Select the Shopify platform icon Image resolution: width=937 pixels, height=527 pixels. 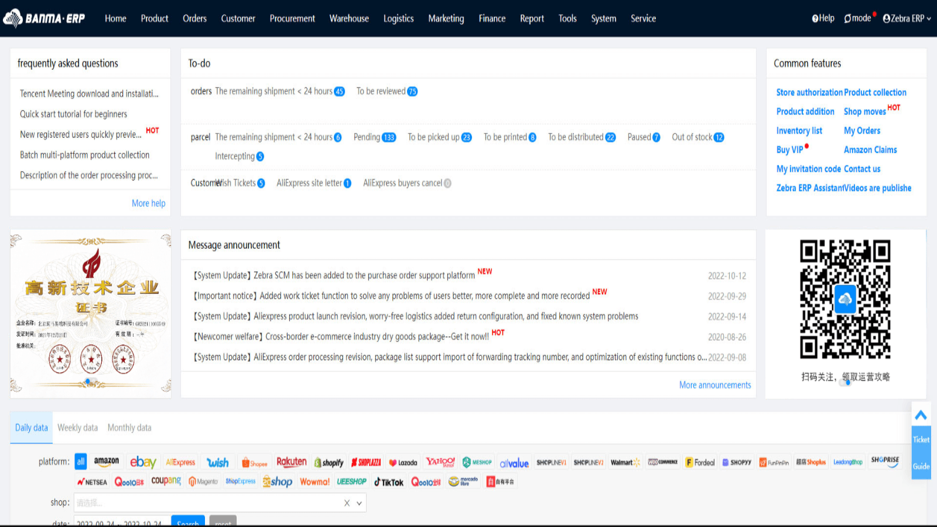[x=329, y=462]
